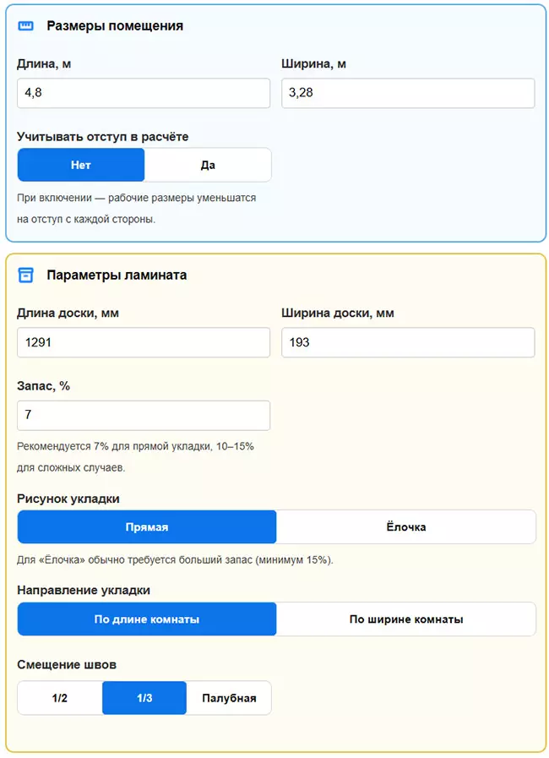Click the ruler icon beside Размеры помещения
Viewport: 549px width, 758px height.
(25, 26)
